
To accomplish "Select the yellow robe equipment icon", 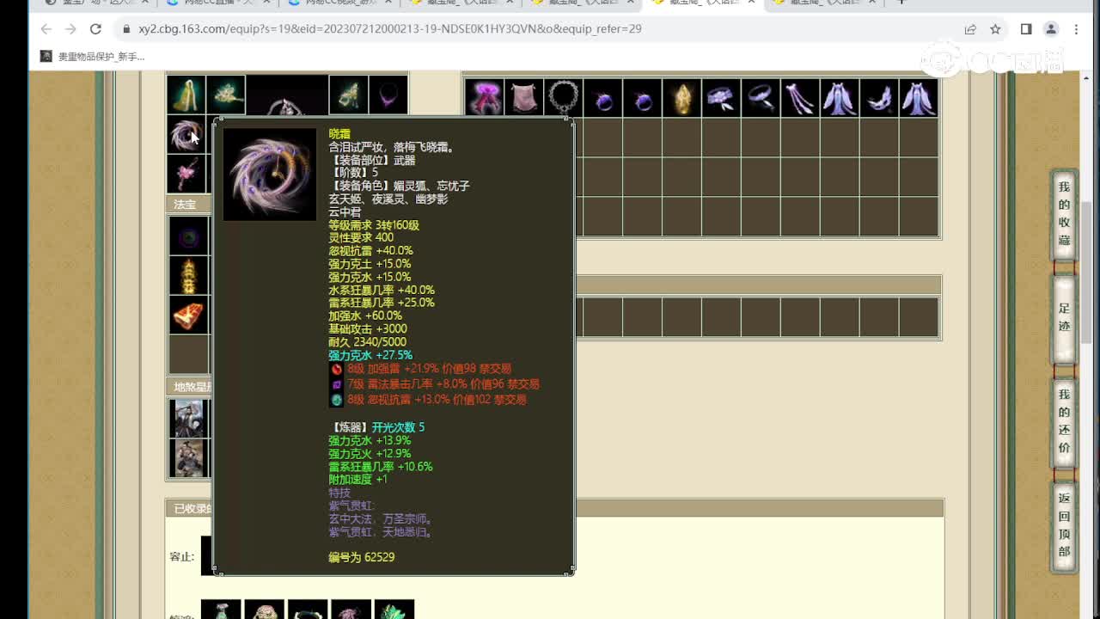I will (186, 95).
